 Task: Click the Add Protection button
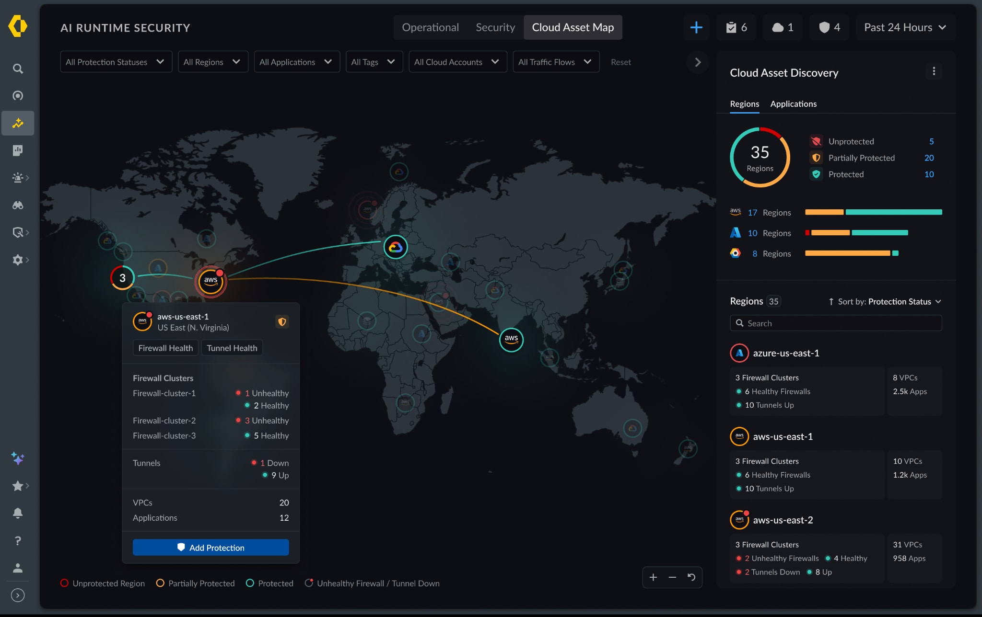coord(210,548)
